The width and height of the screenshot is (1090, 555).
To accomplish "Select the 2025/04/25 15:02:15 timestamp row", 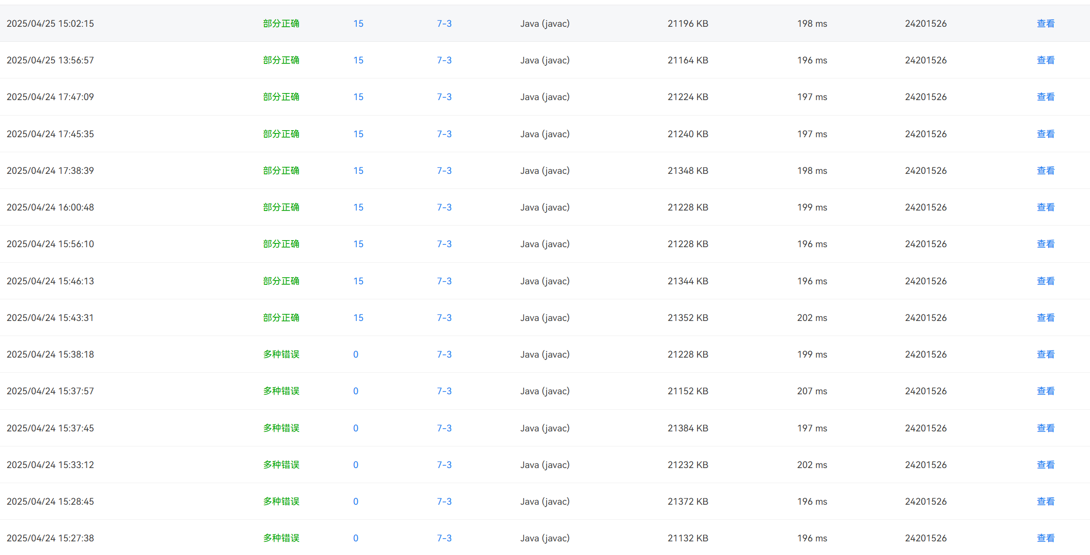I will click(50, 23).
